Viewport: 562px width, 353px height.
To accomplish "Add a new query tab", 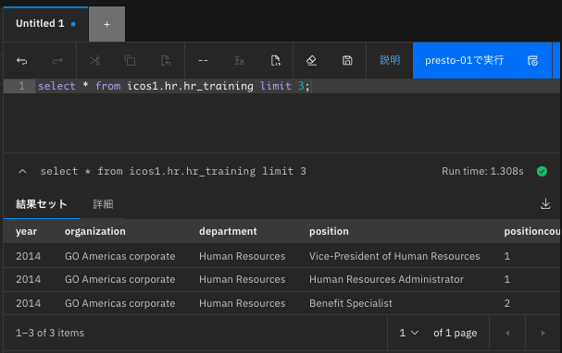I will [x=106, y=24].
